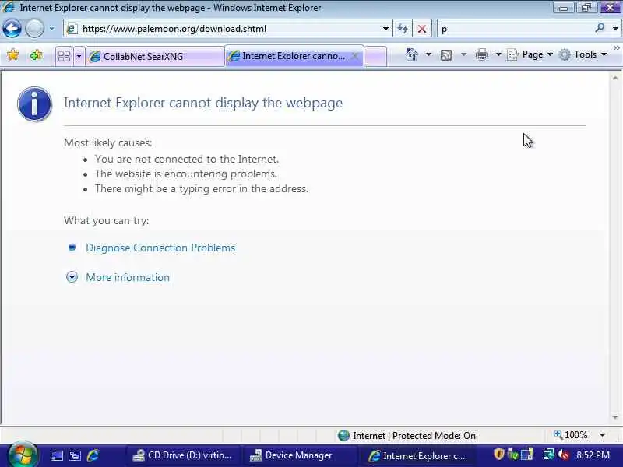Screen dimensions: 623x467
Task: Click Show Desktop quick launch icon
Action: pyautogui.click(x=56, y=455)
